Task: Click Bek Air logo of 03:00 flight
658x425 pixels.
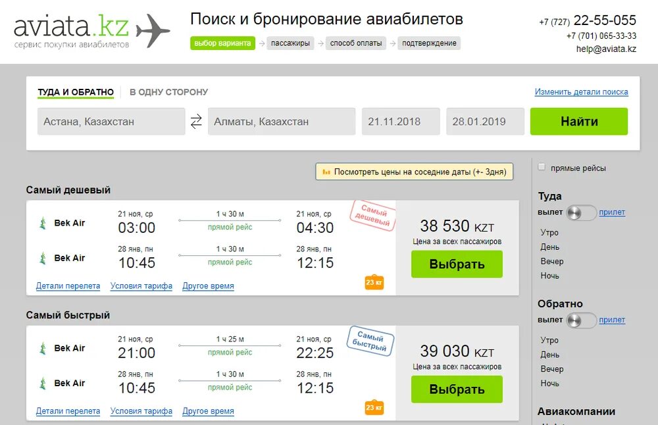Action: [x=42, y=223]
